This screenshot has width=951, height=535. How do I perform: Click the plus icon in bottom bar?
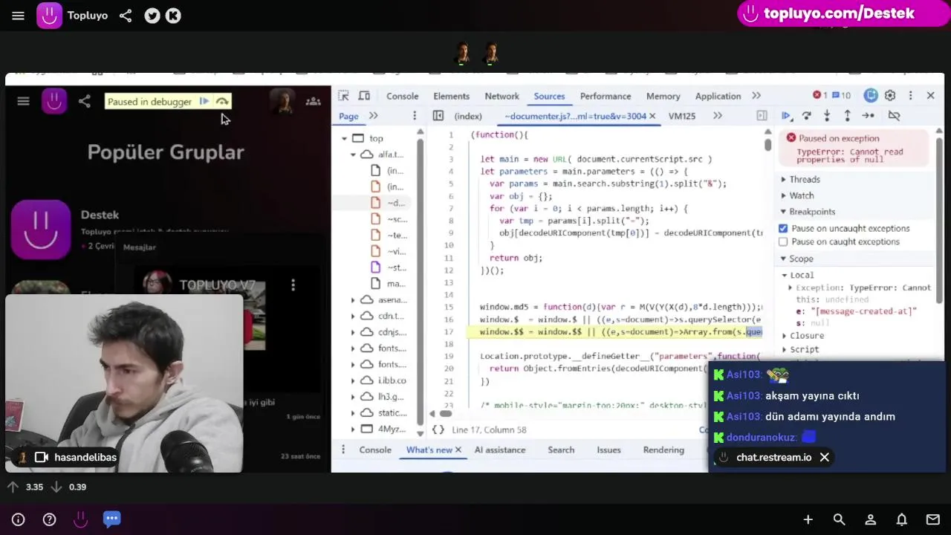808,520
